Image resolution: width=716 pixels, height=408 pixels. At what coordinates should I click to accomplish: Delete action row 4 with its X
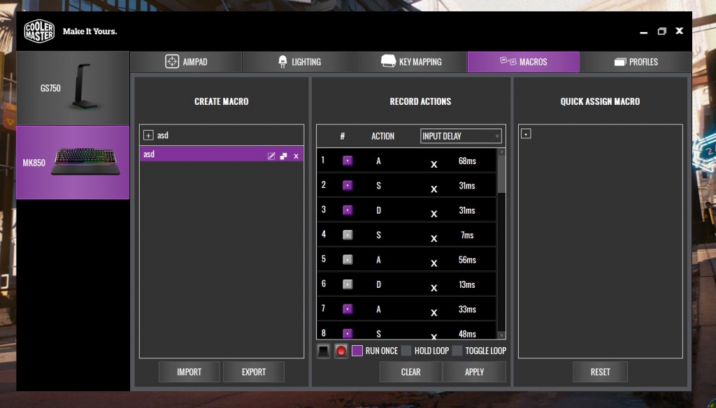coord(434,238)
